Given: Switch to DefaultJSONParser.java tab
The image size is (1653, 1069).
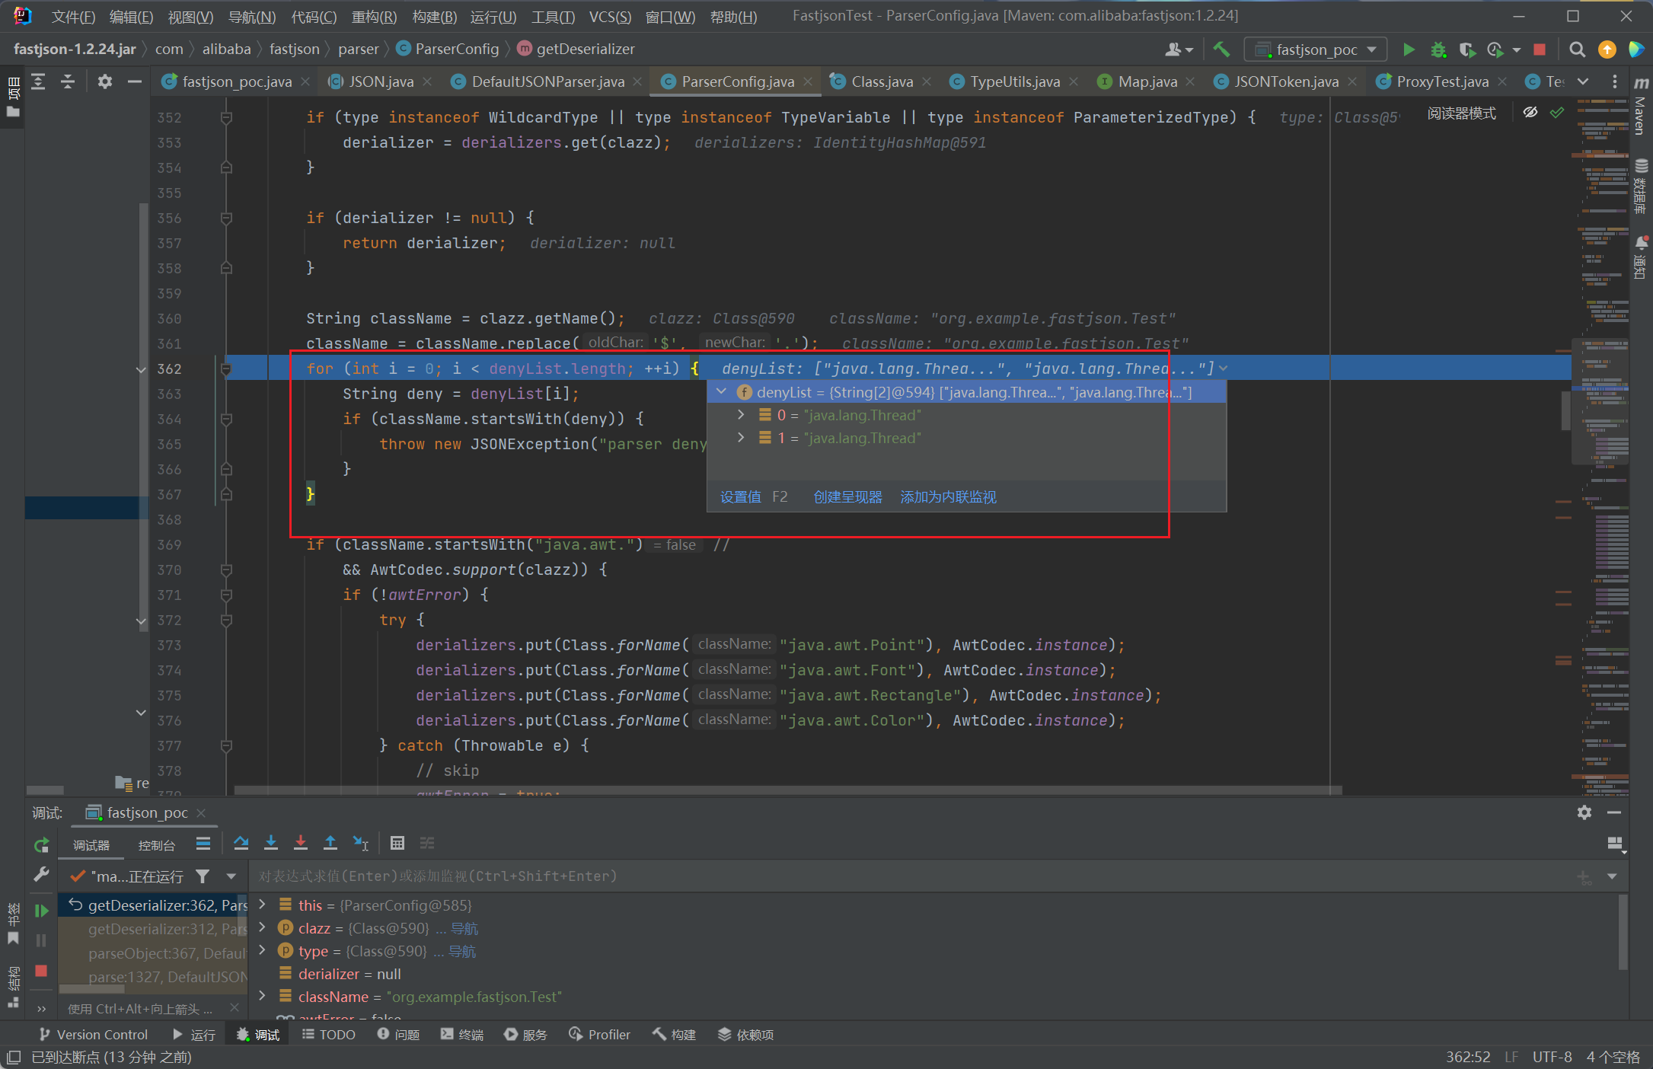Looking at the screenshot, I should (x=547, y=81).
